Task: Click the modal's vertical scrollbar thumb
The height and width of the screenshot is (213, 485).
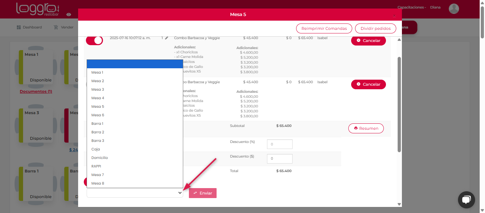Action: tap(399, 103)
